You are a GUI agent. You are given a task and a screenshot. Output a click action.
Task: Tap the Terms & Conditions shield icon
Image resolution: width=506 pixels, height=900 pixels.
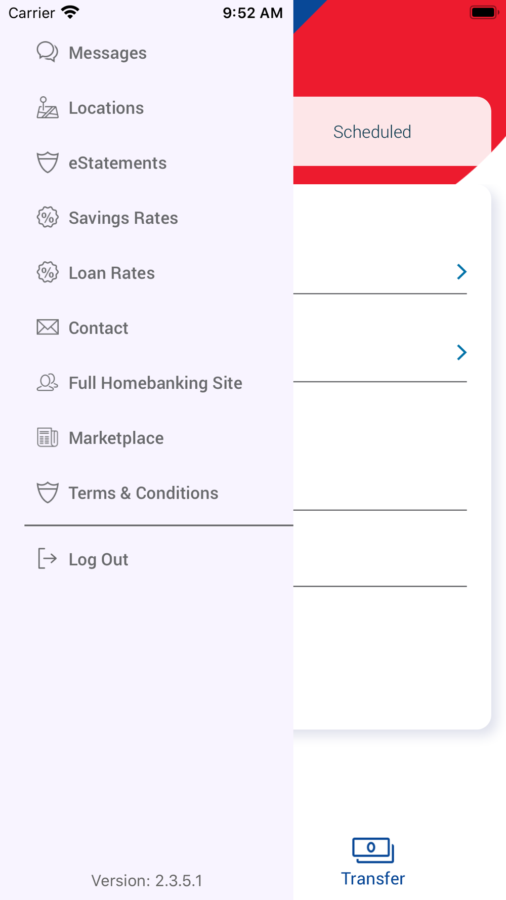[48, 493]
